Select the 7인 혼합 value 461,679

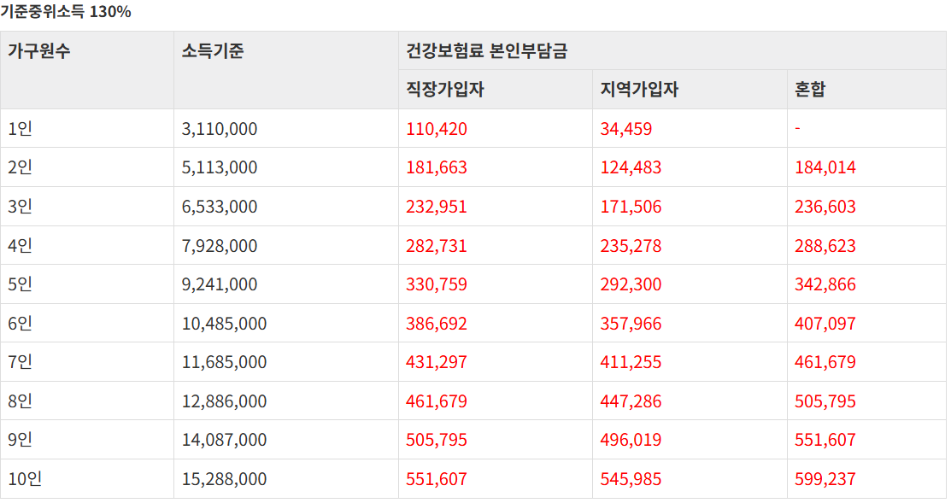click(825, 362)
